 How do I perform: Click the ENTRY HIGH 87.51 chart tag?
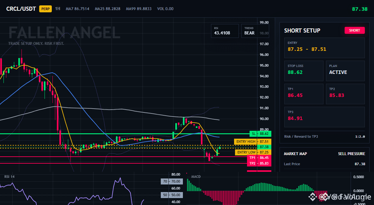253,142
